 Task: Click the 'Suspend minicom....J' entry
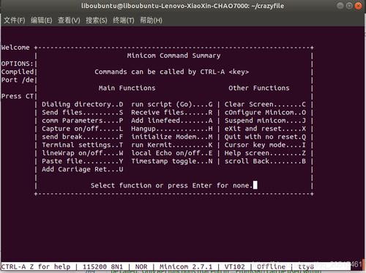(265, 121)
